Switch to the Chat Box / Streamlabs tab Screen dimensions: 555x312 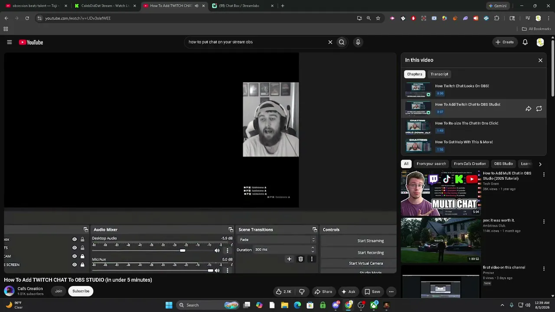tap(243, 6)
